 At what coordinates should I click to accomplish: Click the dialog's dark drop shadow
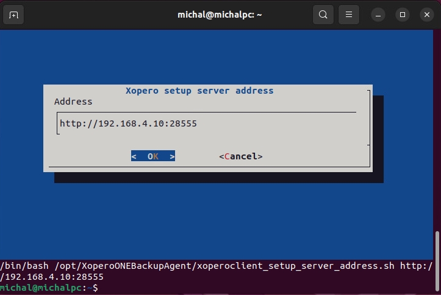220,177
